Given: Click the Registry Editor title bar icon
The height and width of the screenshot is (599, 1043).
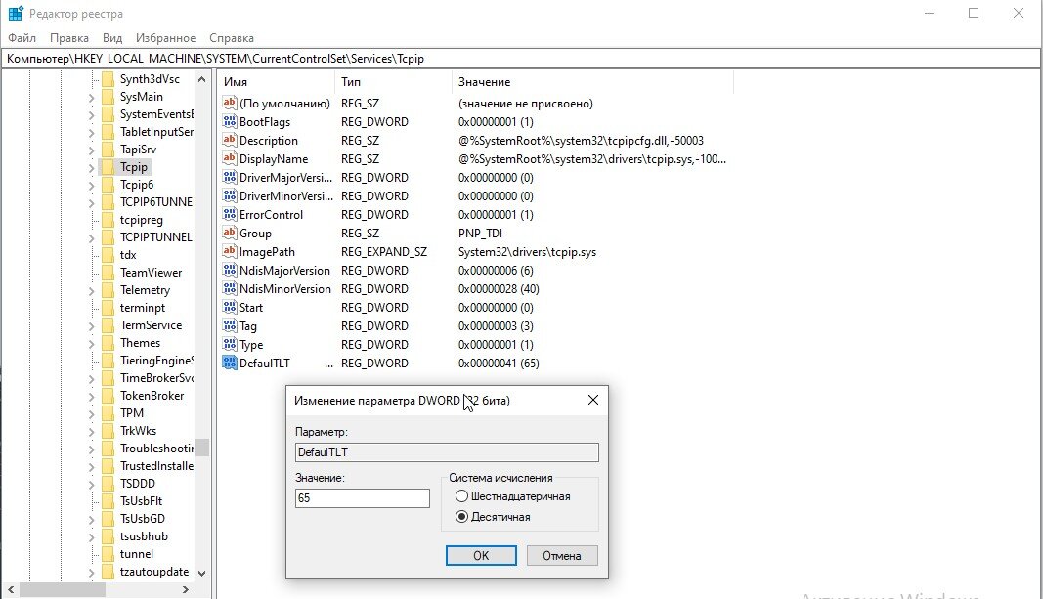Looking at the screenshot, I should click(16, 14).
